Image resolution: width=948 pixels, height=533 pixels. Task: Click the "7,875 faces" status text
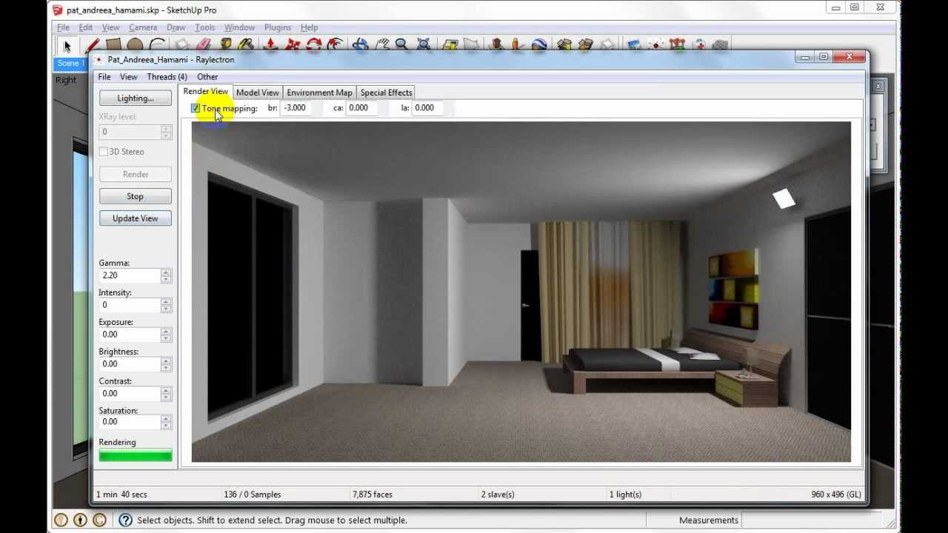[x=373, y=495]
